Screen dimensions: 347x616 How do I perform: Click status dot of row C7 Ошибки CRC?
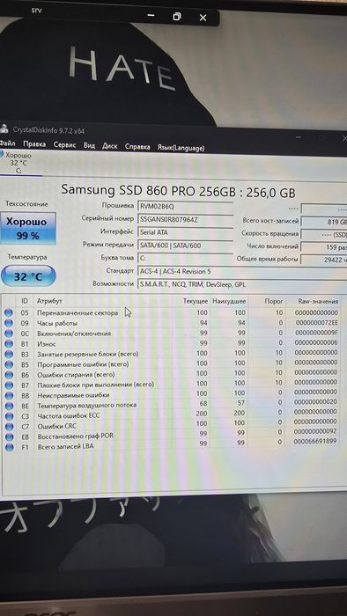[x=9, y=426]
